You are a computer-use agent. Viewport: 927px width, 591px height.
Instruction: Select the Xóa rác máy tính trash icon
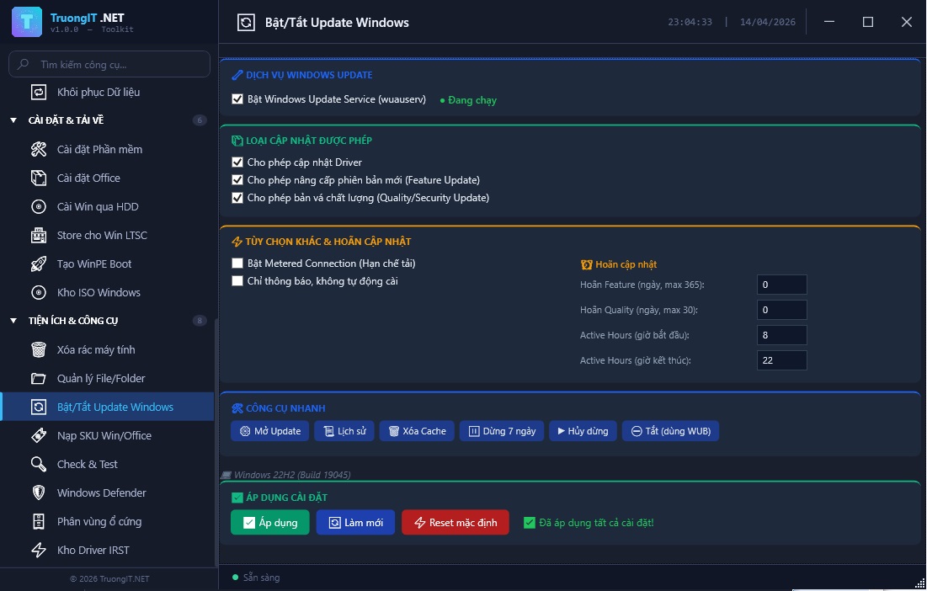tap(36, 349)
